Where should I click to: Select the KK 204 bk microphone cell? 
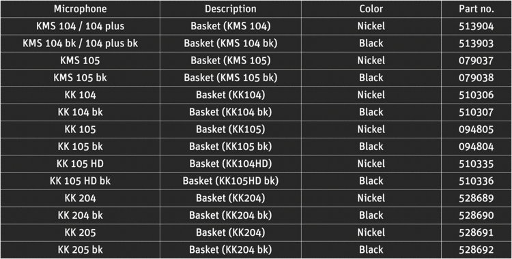coord(80,215)
